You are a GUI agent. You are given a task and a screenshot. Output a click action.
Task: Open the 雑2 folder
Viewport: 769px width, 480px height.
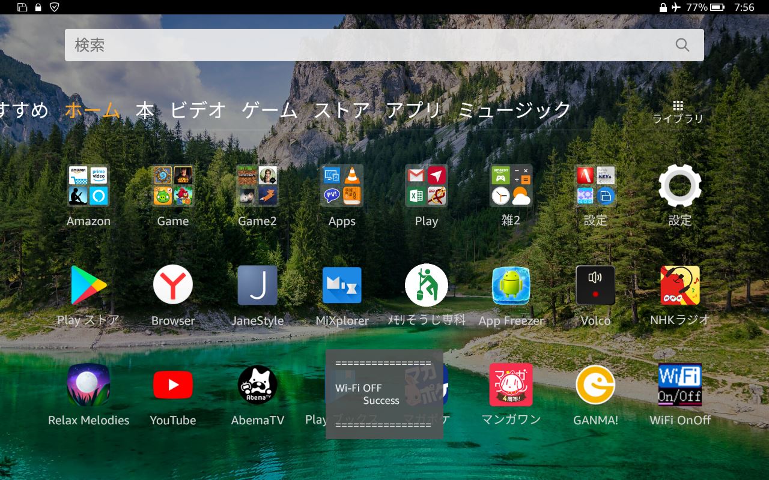coord(511,186)
